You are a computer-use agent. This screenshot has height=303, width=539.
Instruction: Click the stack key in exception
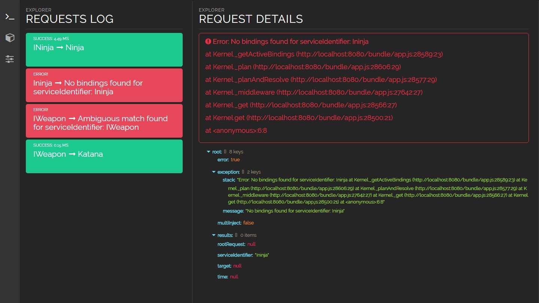pos(229,180)
